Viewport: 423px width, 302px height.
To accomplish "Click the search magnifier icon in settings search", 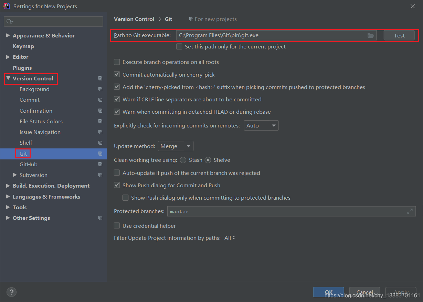I will click(9, 22).
